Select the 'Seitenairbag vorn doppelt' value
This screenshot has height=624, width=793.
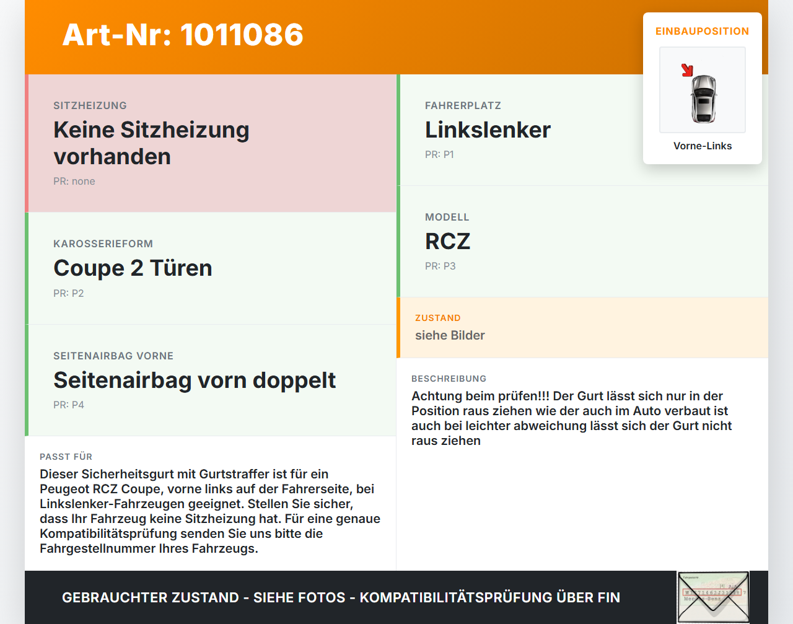(195, 380)
